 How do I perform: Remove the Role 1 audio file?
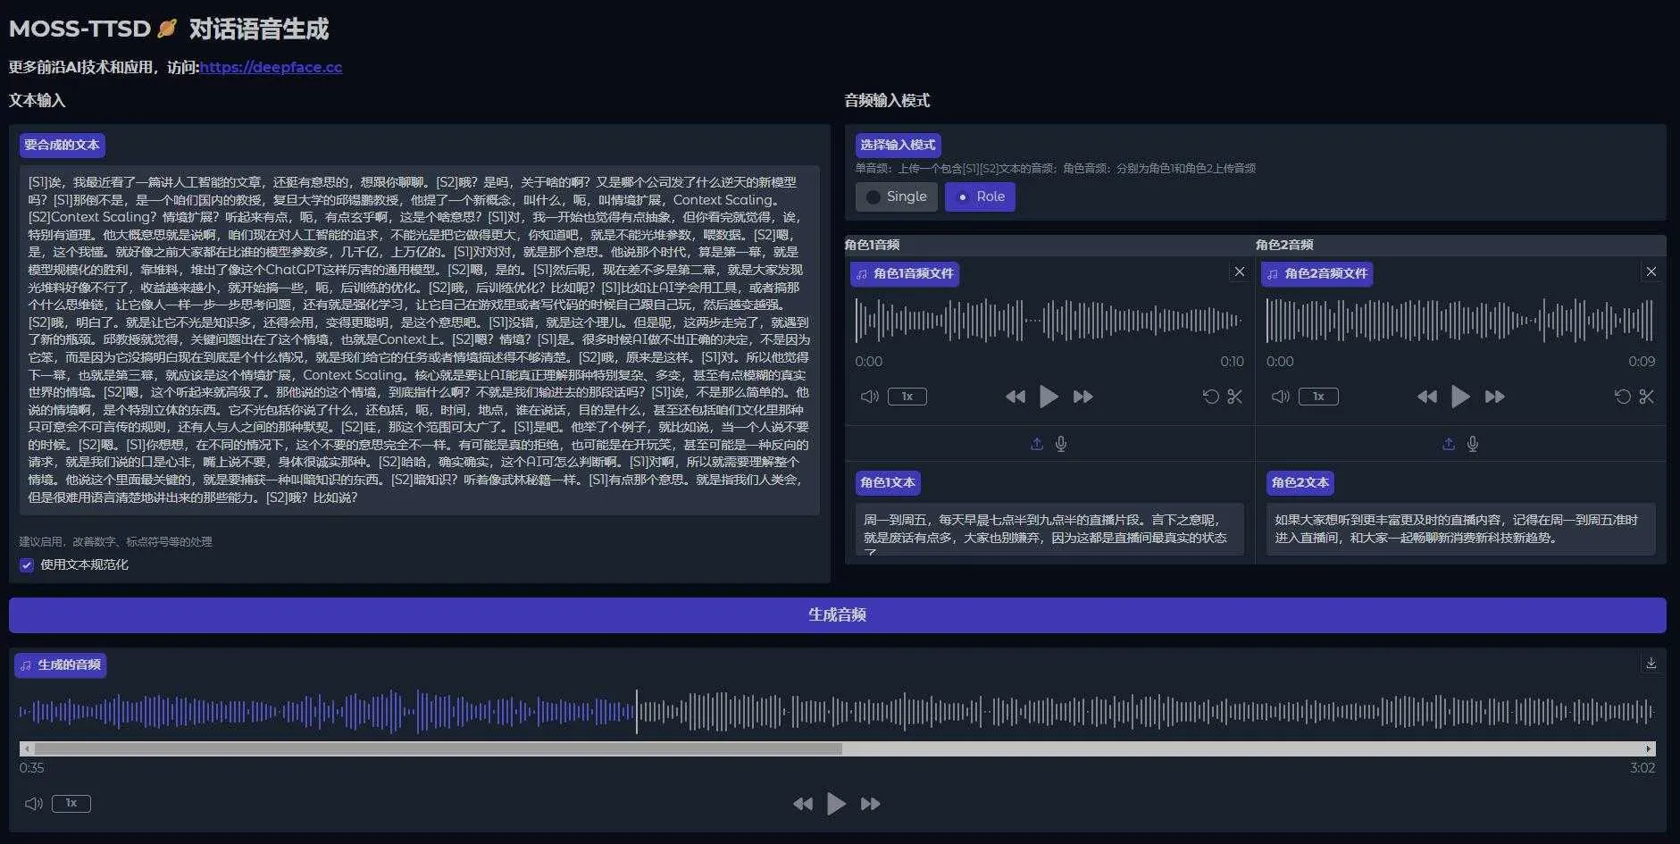coord(1239,272)
